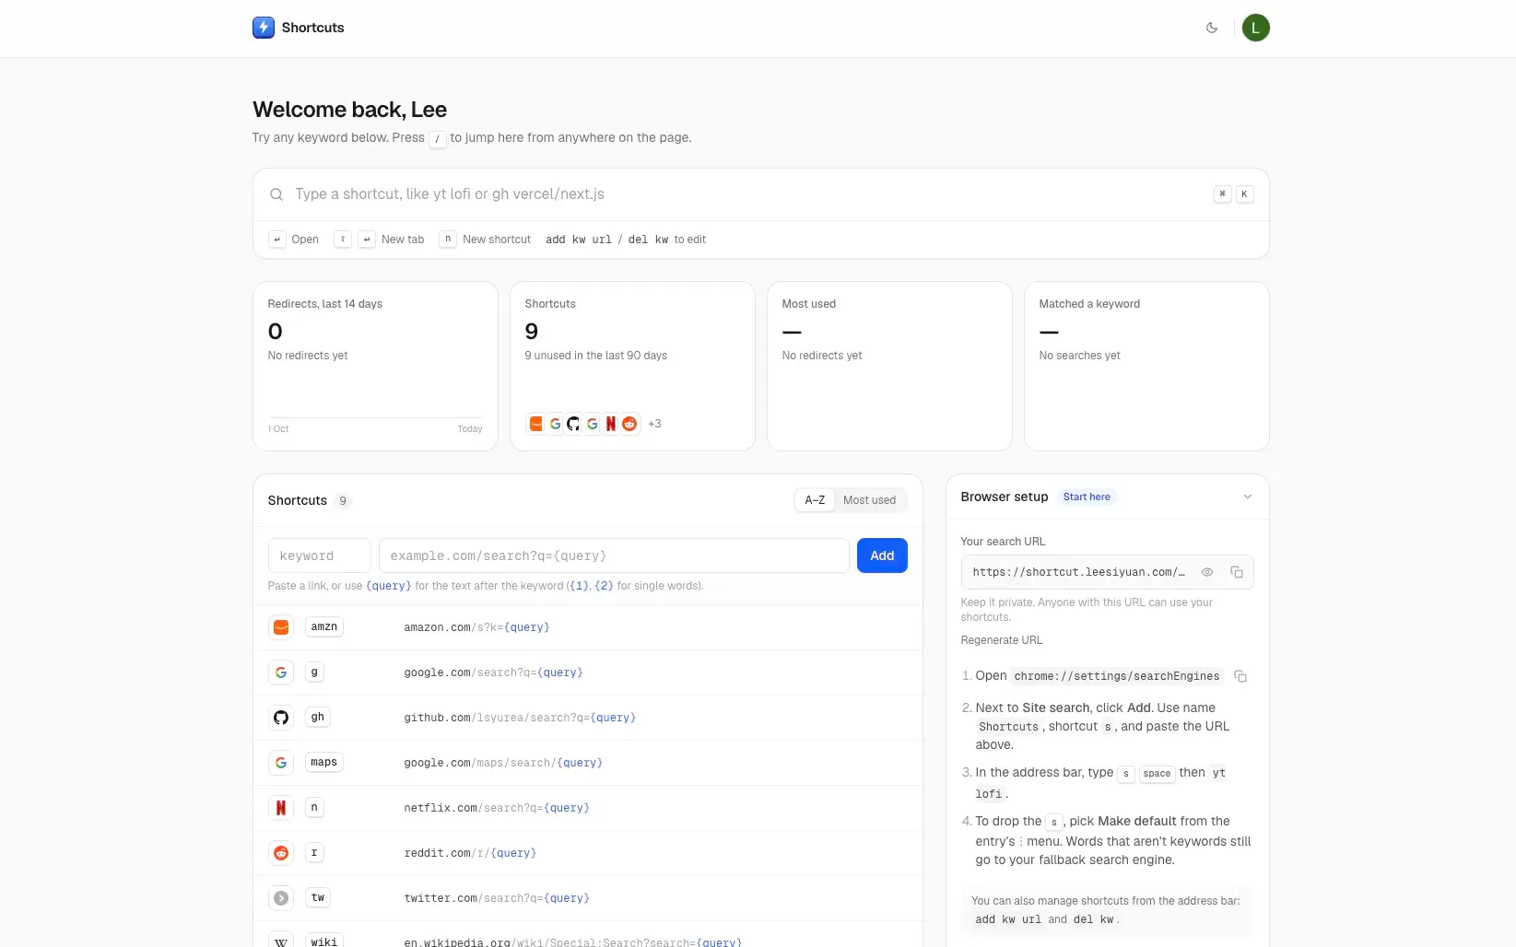
Task: Open the user avatar labeled L
Action: point(1255,28)
